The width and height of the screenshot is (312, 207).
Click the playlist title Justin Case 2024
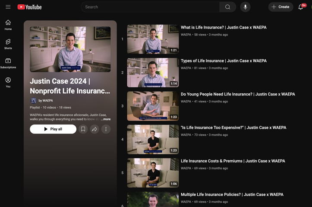click(70, 86)
